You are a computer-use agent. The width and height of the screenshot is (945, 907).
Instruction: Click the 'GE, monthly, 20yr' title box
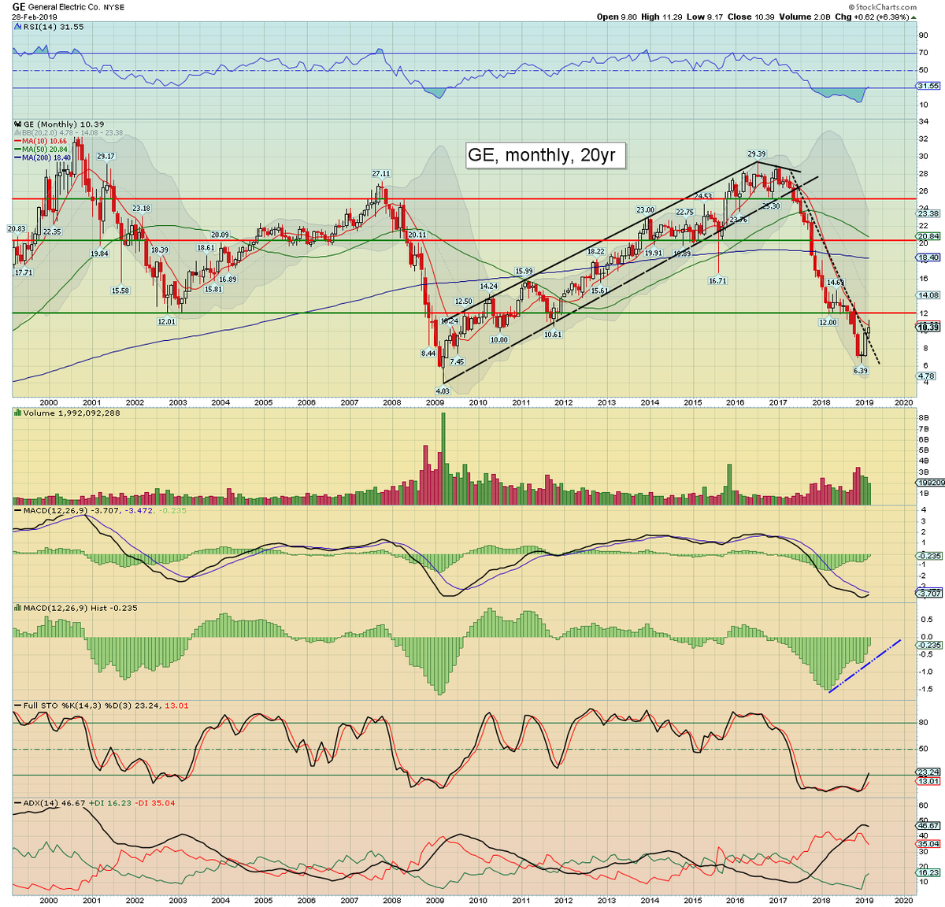tap(547, 155)
